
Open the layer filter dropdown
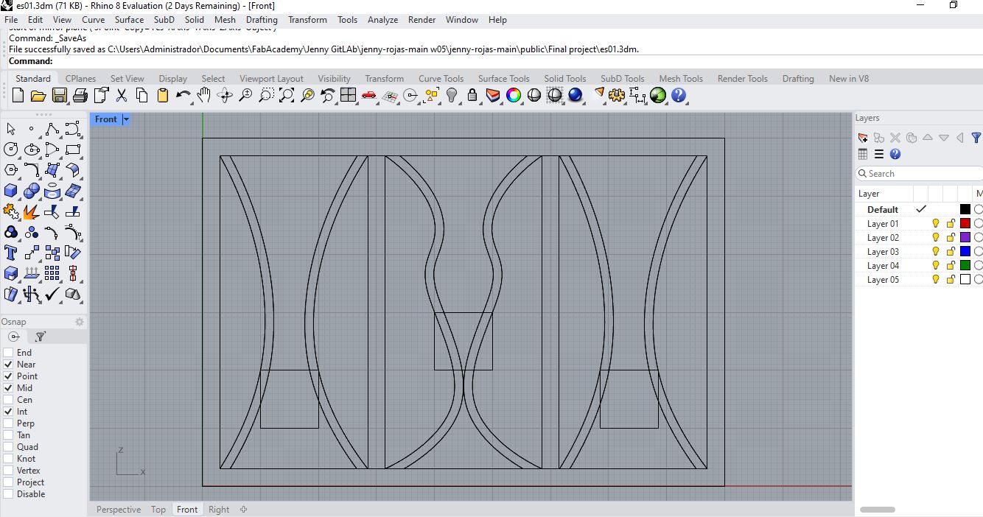click(976, 138)
